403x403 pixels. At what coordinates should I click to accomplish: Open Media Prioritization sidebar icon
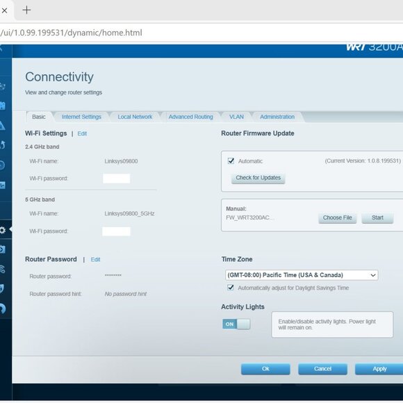(x=3, y=145)
